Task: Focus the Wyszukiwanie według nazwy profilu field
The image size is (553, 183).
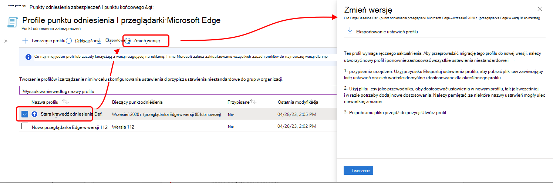Action: pos(178,91)
